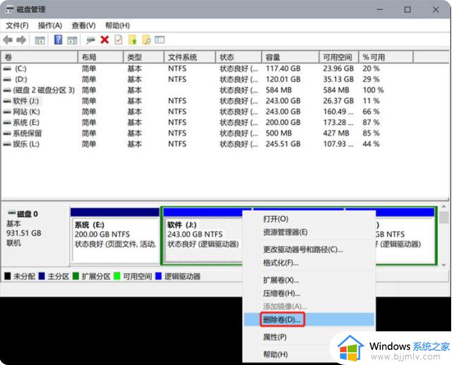Image resolution: width=453 pixels, height=365 pixels.
Task: Click the green arrow folder toolbar icon
Action: [x=133, y=40]
